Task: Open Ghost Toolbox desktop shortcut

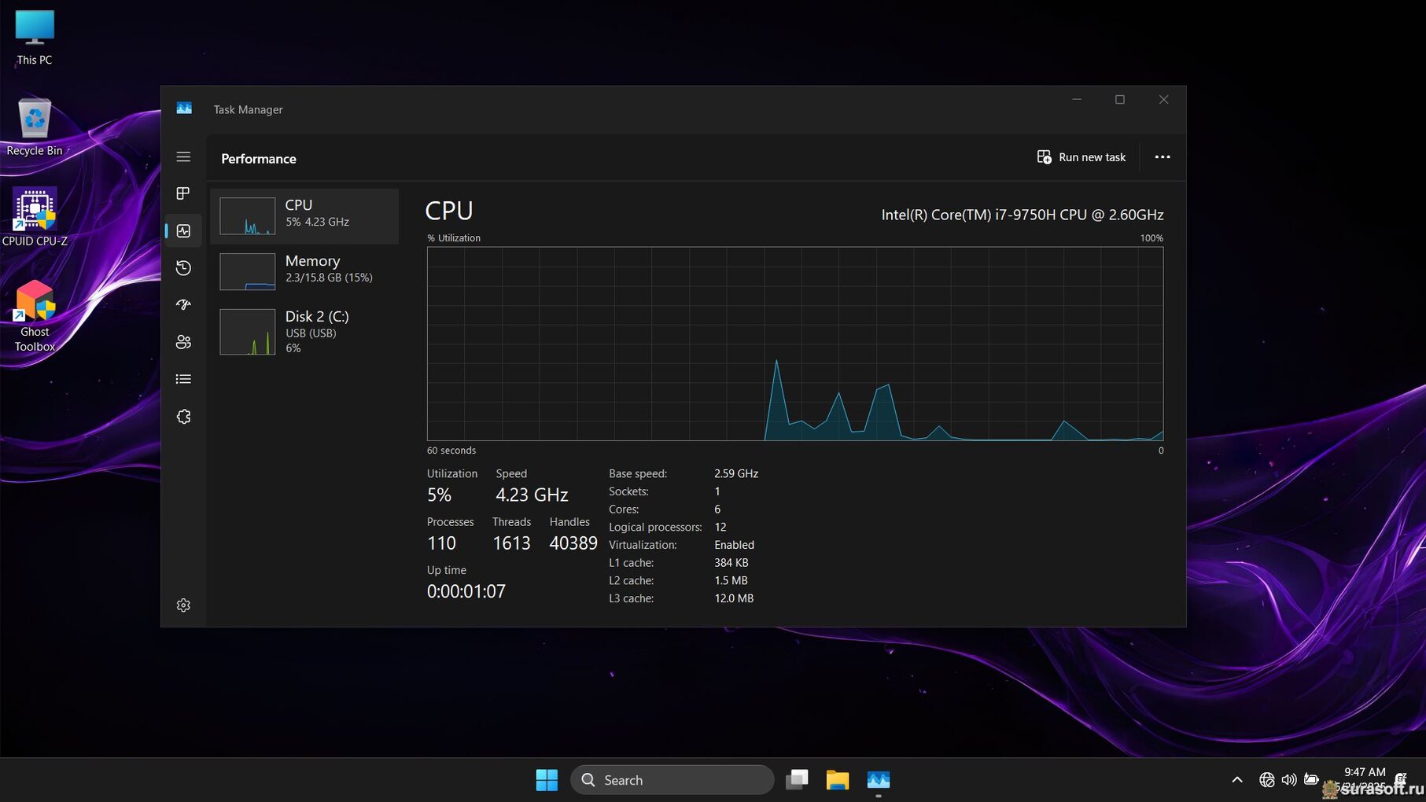Action: click(35, 316)
